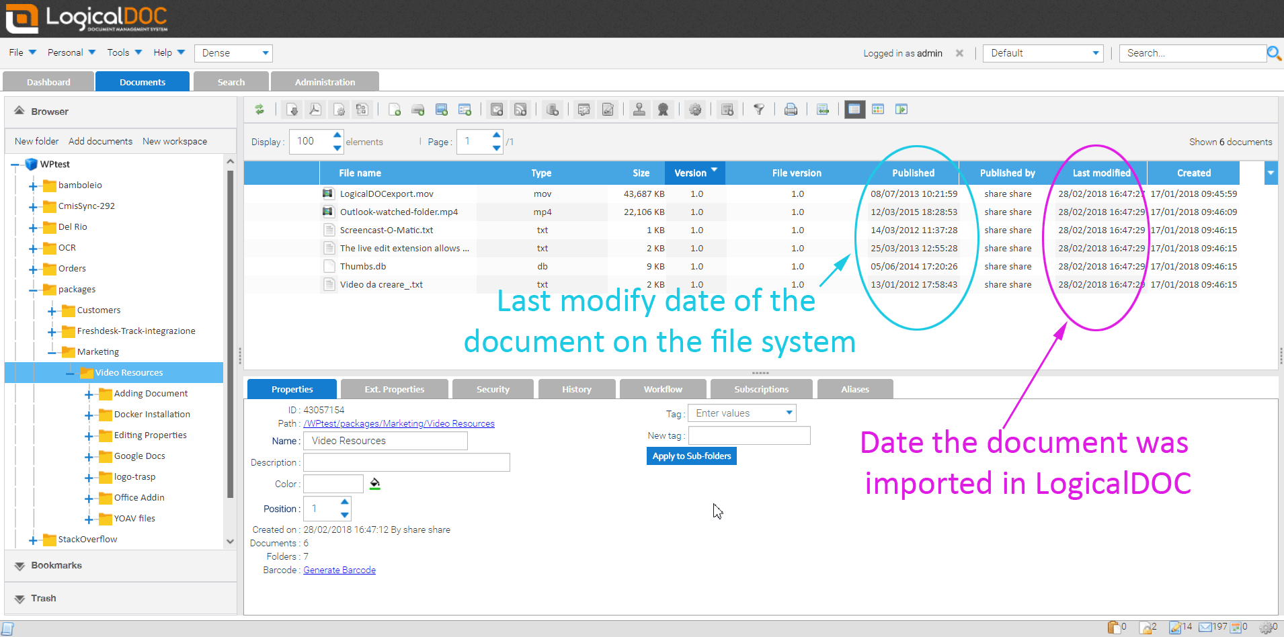Switch to the Administration tab
The image size is (1284, 637).
pos(325,82)
